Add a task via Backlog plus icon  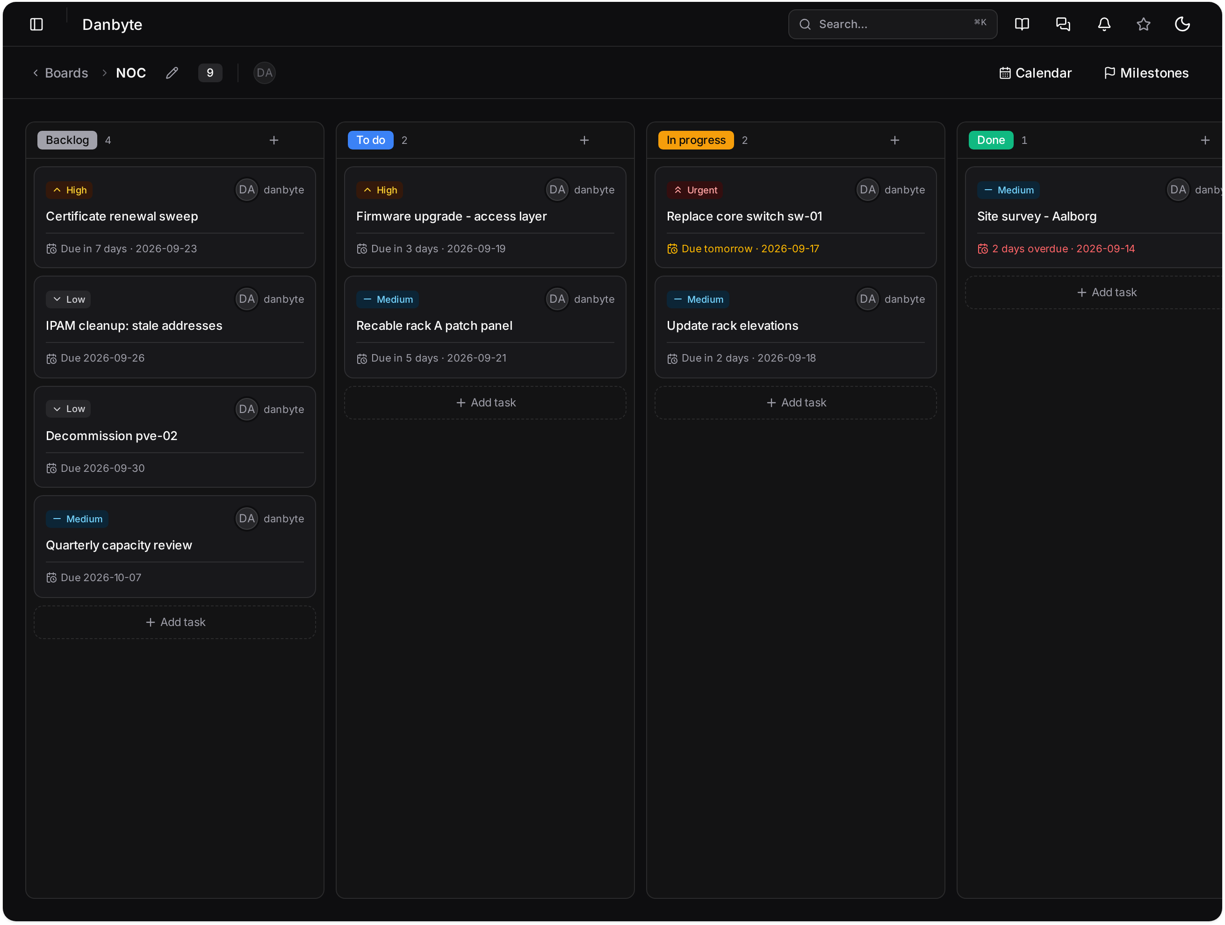tap(274, 141)
